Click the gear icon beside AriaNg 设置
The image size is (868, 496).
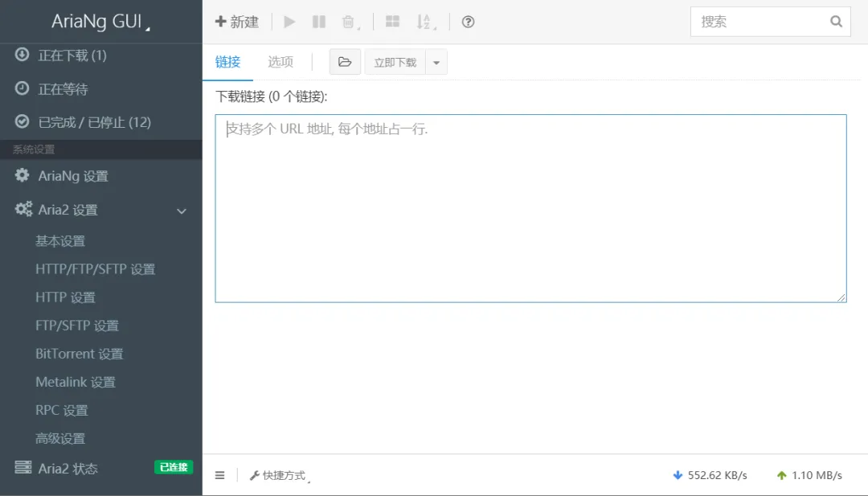(23, 175)
